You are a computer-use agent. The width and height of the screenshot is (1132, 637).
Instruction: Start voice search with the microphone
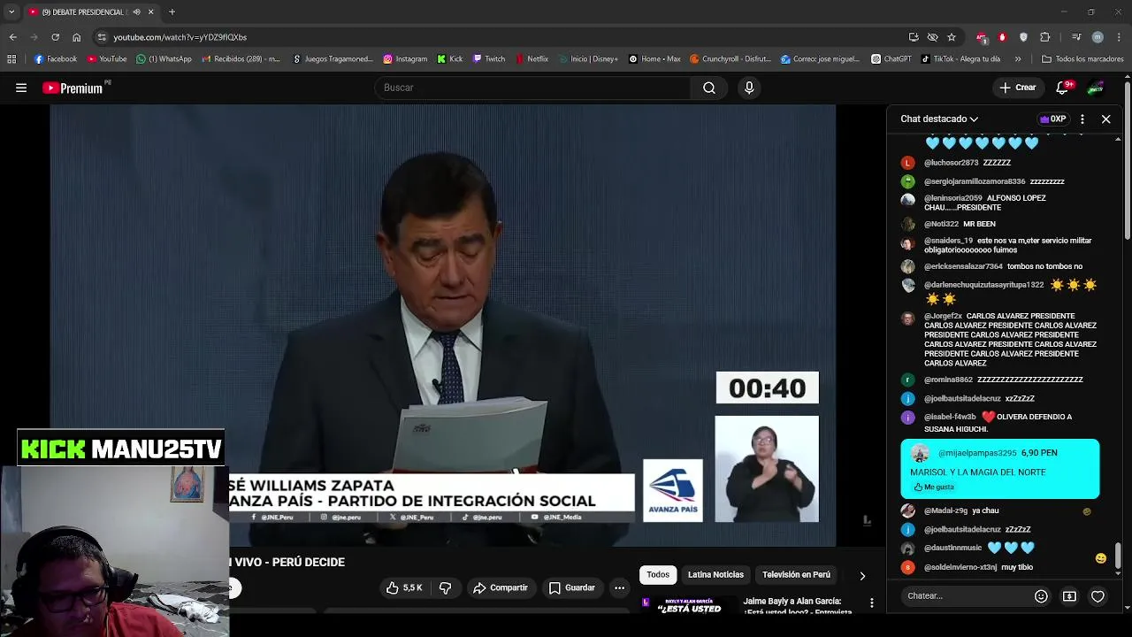point(749,88)
